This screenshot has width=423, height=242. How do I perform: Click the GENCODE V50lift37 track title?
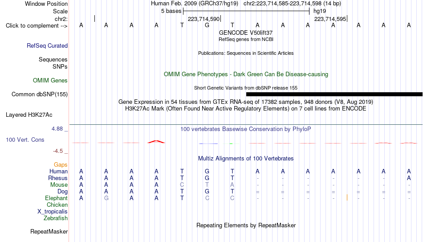(245, 33)
